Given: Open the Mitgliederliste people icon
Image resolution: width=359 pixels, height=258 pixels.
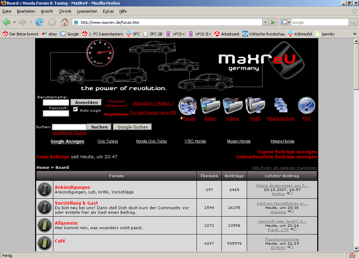Looking at the screenshot, I should (280, 105).
